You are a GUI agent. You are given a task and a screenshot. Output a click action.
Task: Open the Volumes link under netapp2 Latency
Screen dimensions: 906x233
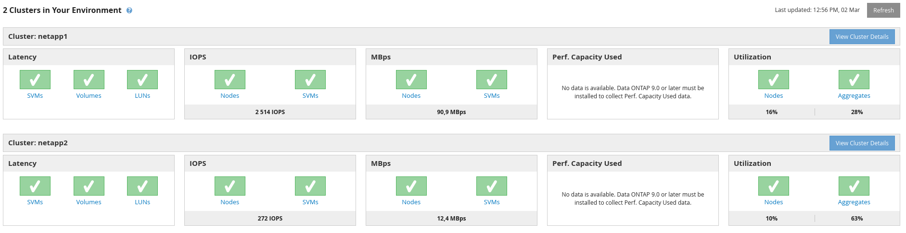(x=89, y=202)
